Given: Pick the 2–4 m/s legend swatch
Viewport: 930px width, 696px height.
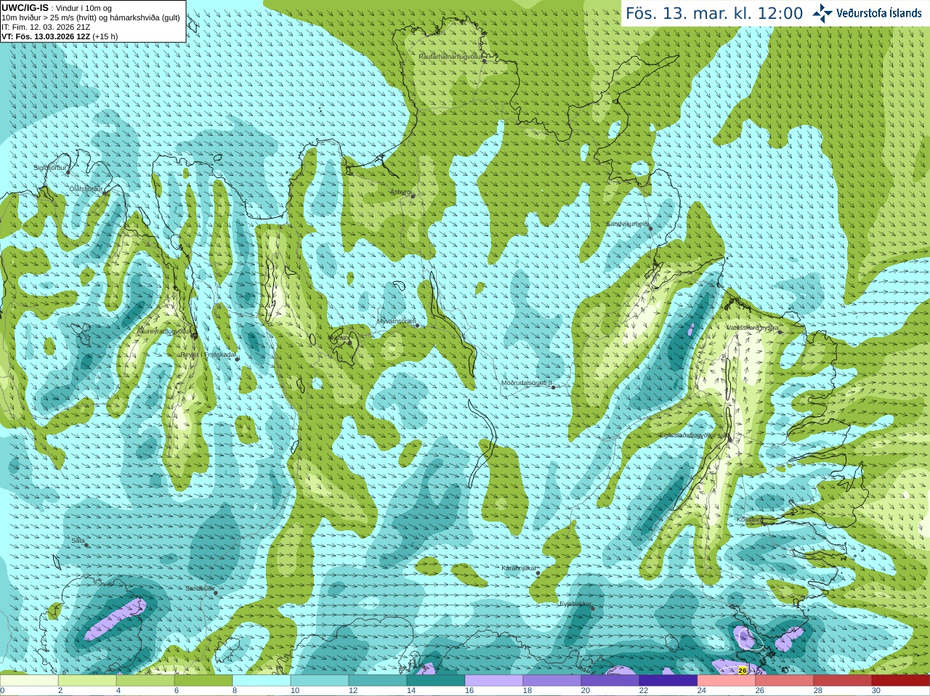Looking at the screenshot, I should (87, 681).
